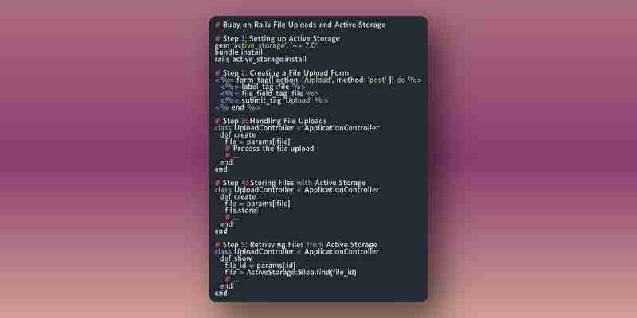Select the "Step 2: Creating a File Upload Form" comment
637x318 pixels.
tap(282, 73)
